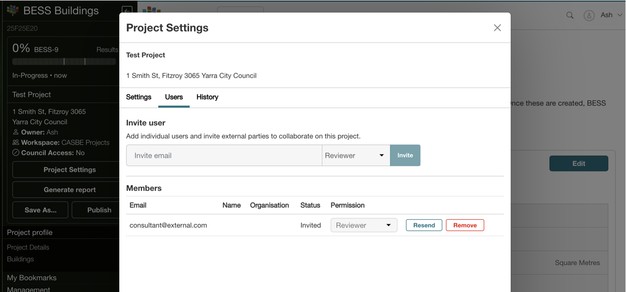Click the BESS-9 score progress bar
The height and width of the screenshot is (292, 626).
64,62
